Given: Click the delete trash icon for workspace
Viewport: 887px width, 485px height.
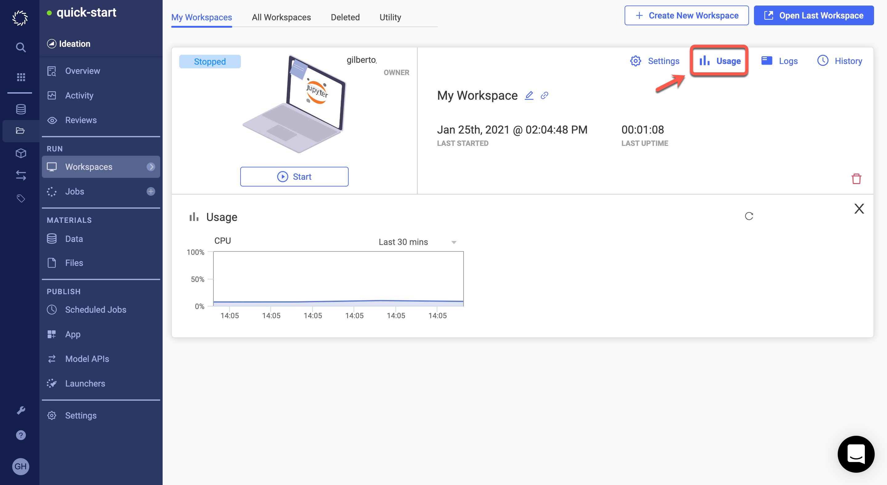Looking at the screenshot, I should [856, 178].
